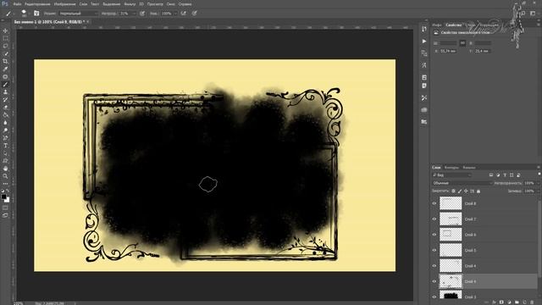Select layer thumbnail of Слой 6
Viewport: 542px width, 305px height.
tap(451, 235)
